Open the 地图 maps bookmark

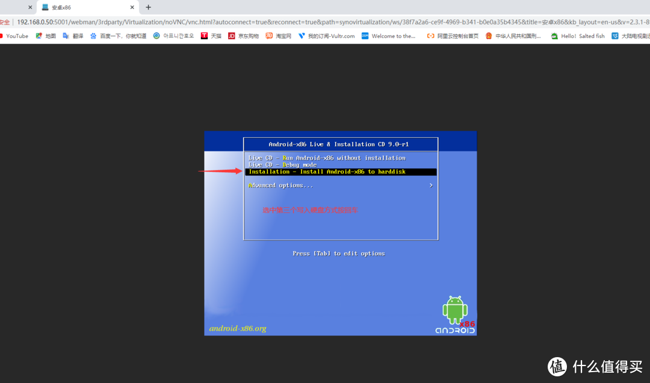(x=46, y=36)
